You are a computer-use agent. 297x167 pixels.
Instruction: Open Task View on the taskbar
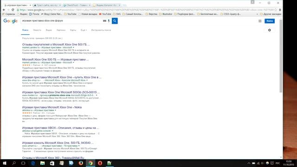(x=23, y=163)
